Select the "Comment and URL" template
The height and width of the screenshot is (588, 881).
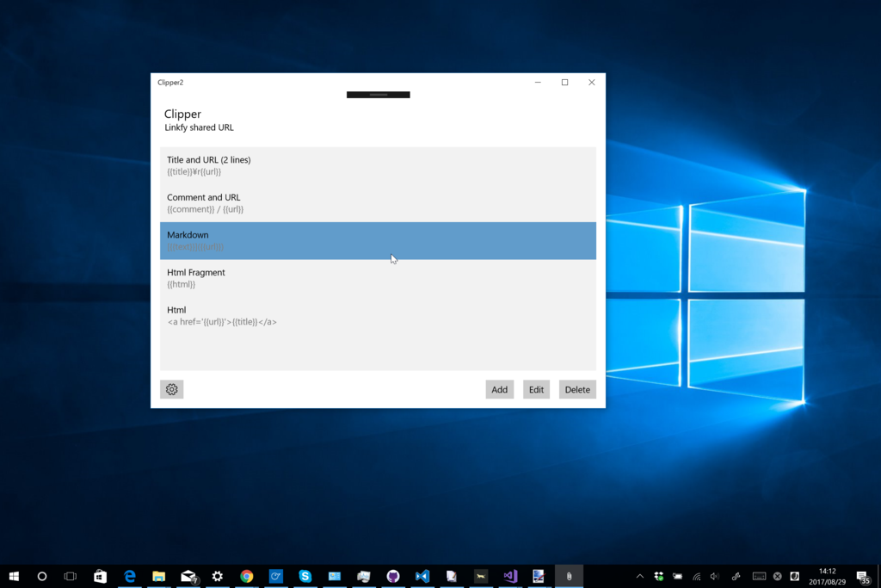[x=379, y=203]
